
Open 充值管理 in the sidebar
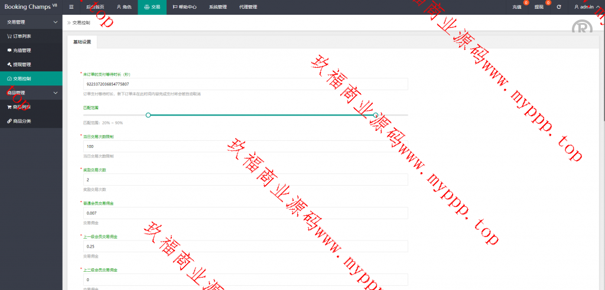pyautogui.click(x=18, y=50)
